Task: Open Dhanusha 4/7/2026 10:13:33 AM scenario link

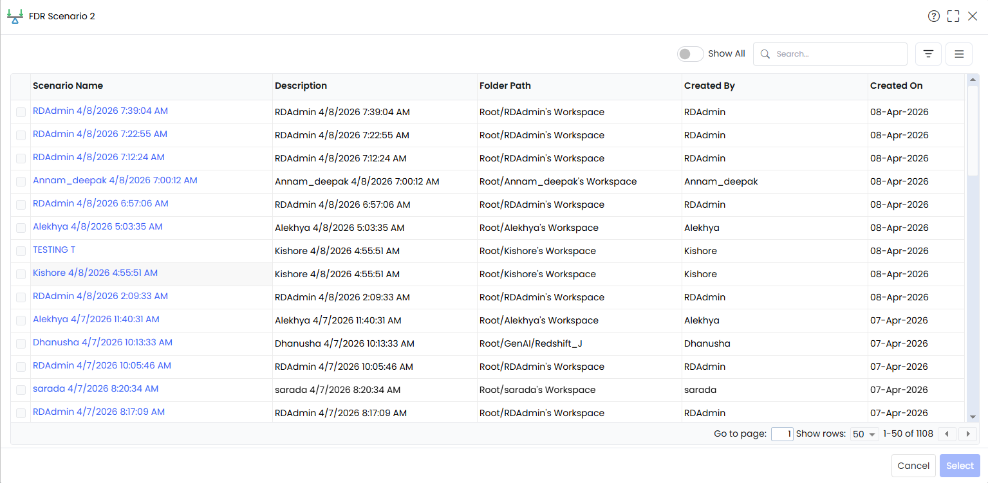Action: pos(102,342)
